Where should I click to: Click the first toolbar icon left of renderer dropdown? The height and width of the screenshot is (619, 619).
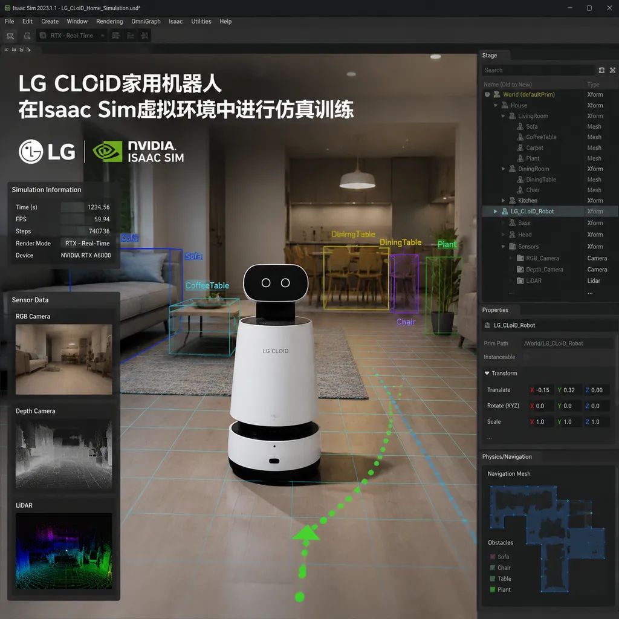10,36
